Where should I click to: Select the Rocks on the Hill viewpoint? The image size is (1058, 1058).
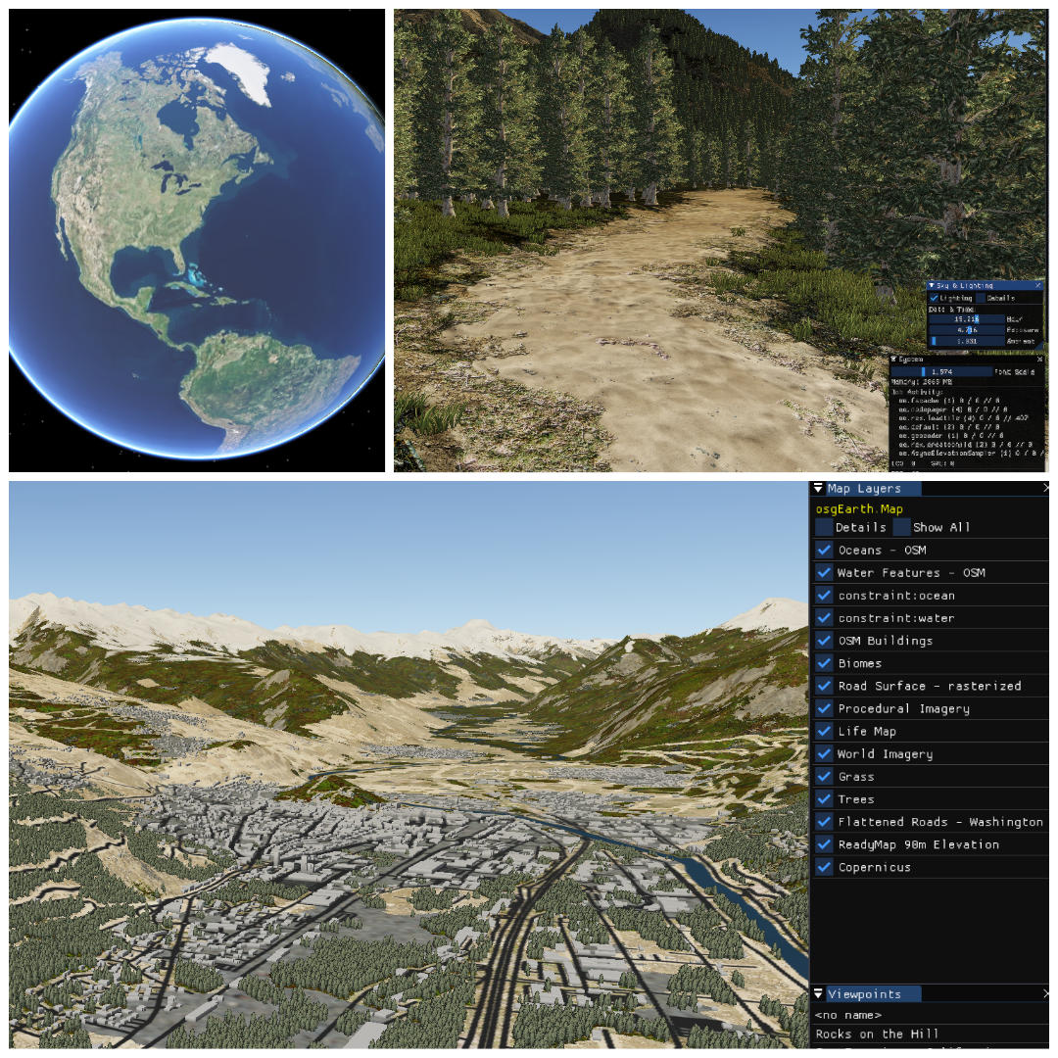coord(876,1034)
